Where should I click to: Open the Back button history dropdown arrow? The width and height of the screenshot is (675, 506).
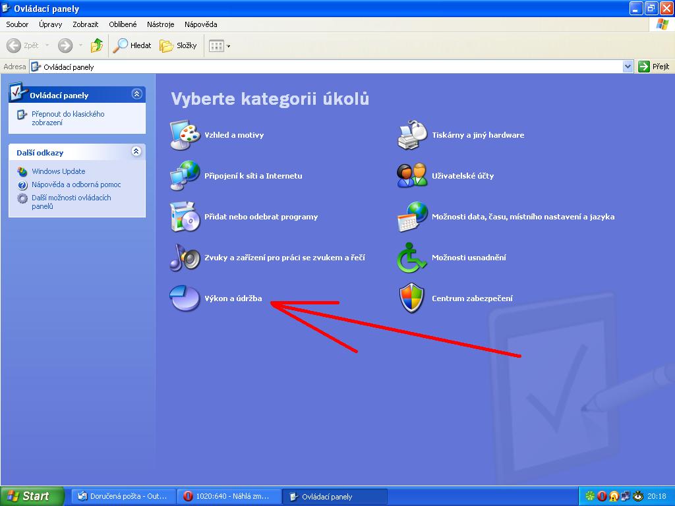(x=47, y=45)
